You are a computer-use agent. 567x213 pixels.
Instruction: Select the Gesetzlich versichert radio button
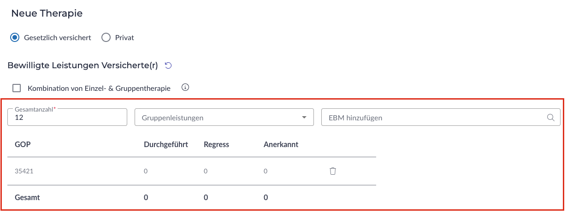click(15, 37)
